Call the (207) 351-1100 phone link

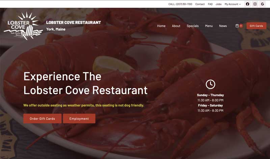point(180,4)
